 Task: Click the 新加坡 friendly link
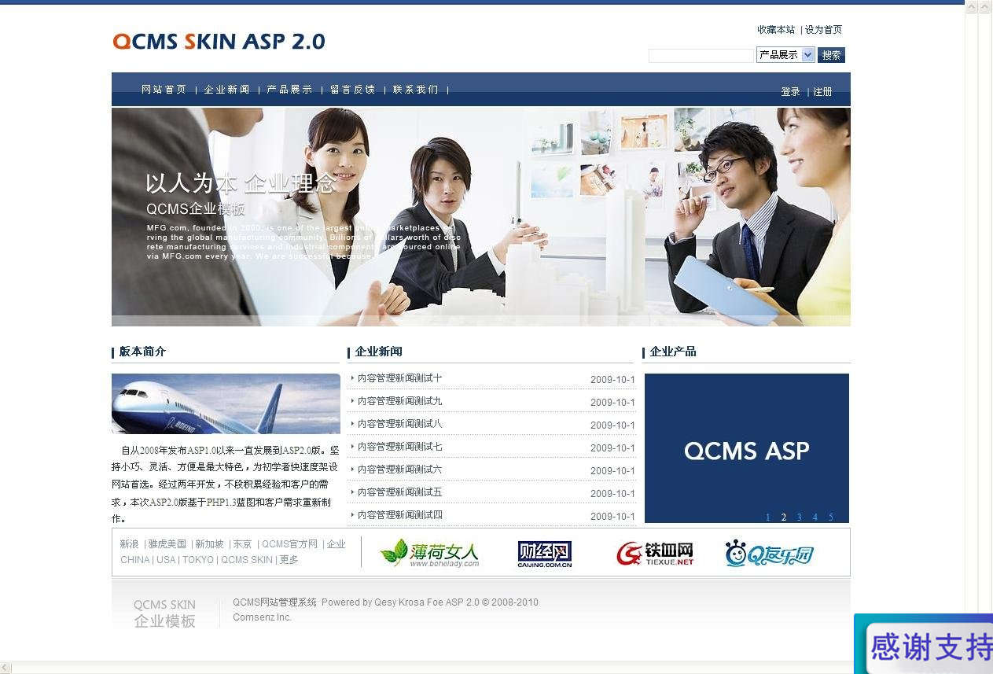[x=209, y=544]
